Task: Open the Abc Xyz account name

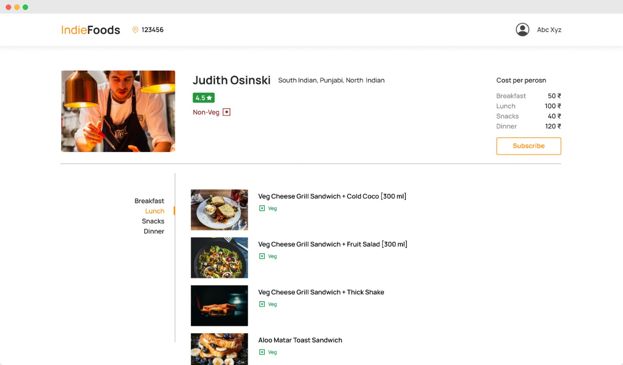Action: 549,29
